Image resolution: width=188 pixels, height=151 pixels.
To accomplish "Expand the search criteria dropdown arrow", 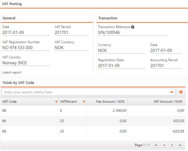I will [x=172, y=92].
